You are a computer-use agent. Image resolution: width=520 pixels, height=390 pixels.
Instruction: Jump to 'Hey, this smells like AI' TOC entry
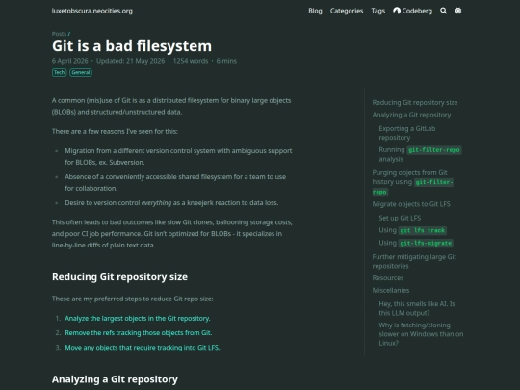click(417, 308)
